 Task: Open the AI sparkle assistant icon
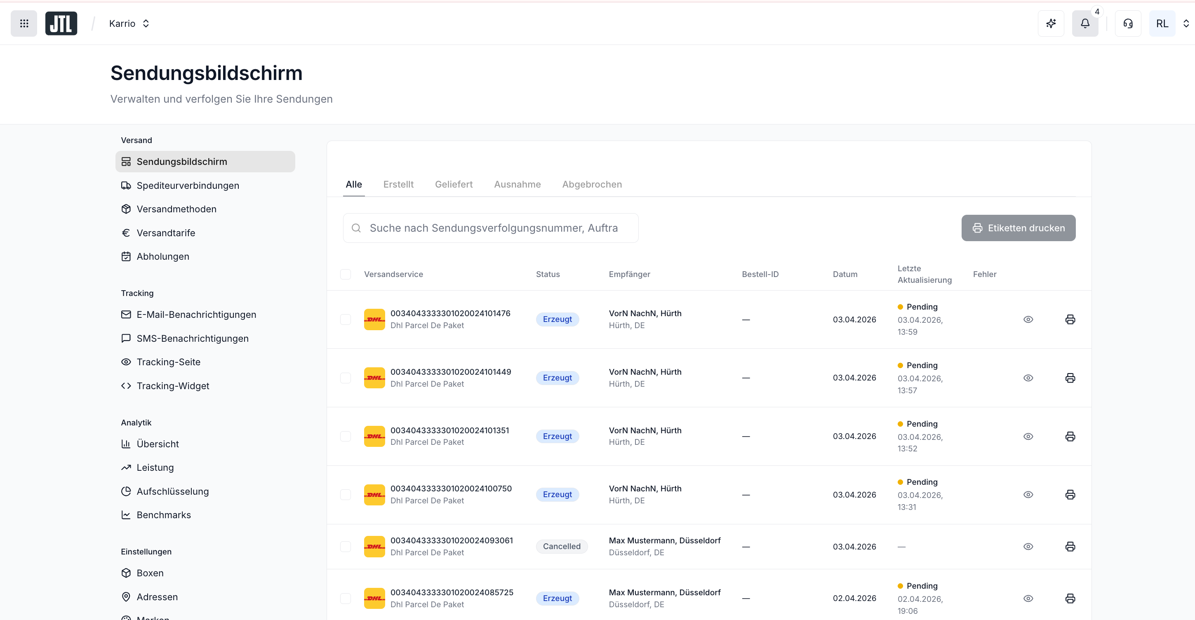[x=1051, y=23]
